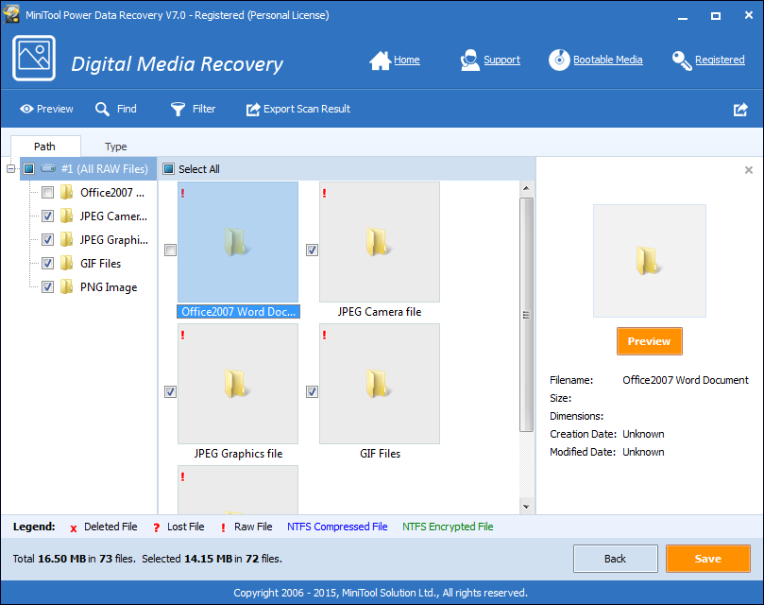Select the Office2007 Word Doc thumbnail

point(238,242)
